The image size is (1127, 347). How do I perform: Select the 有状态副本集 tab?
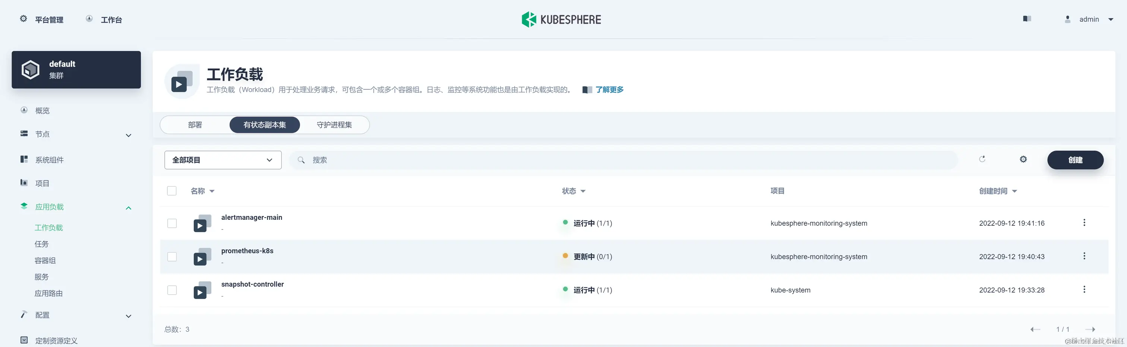pos(265,125)
